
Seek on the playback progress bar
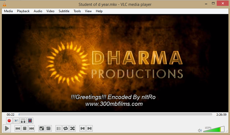point(116,115)
